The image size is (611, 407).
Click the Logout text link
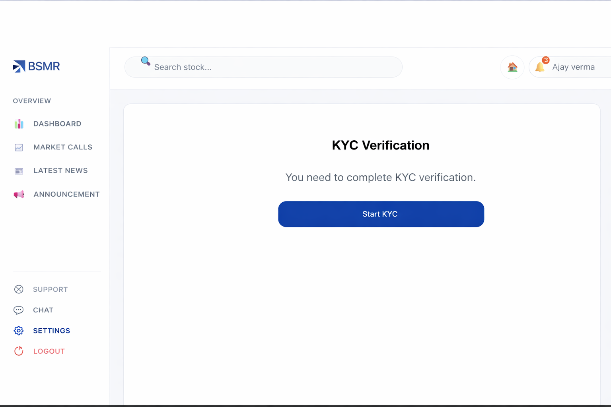tap(49, 351)
